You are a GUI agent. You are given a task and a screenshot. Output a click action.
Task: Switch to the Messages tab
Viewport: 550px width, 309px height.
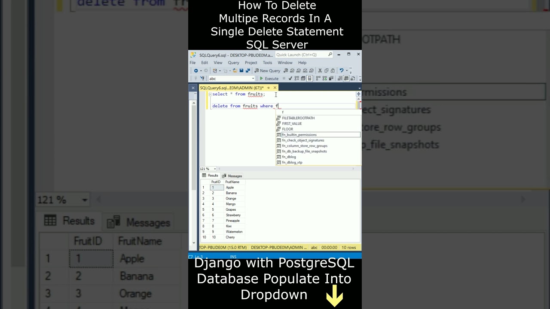pos(232,176)
